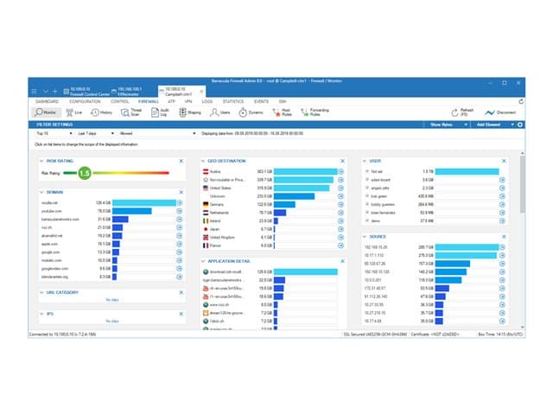The image size is (553, 415).
Task: Open Forwarding Rules
Action: pyautogui.click(x=315, y=112)
